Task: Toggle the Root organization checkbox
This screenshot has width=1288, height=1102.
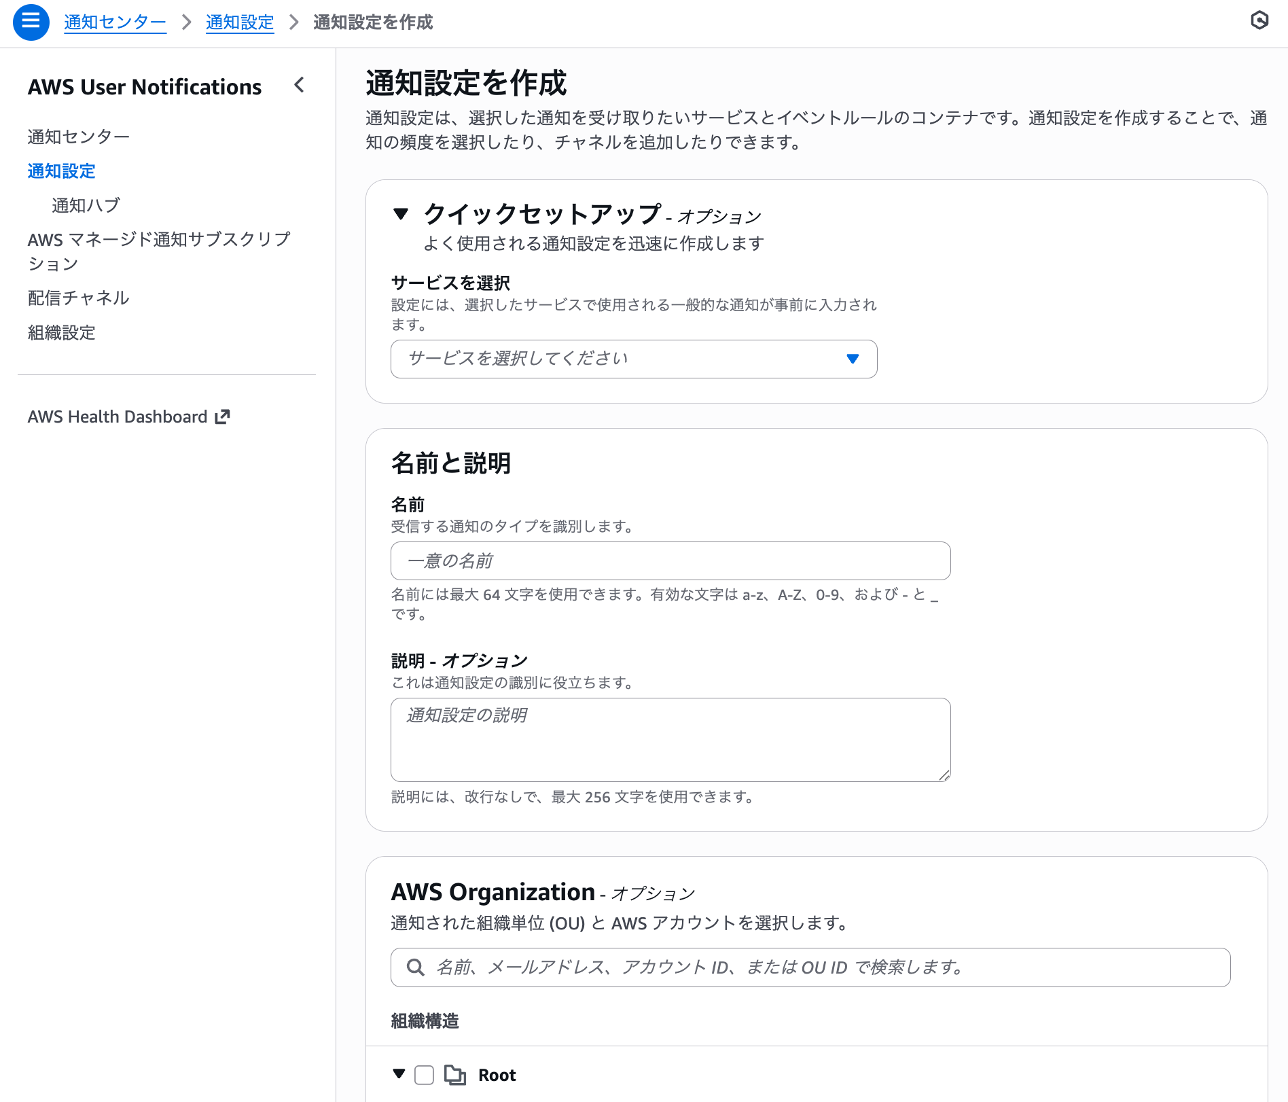Action: [425, 1075]
